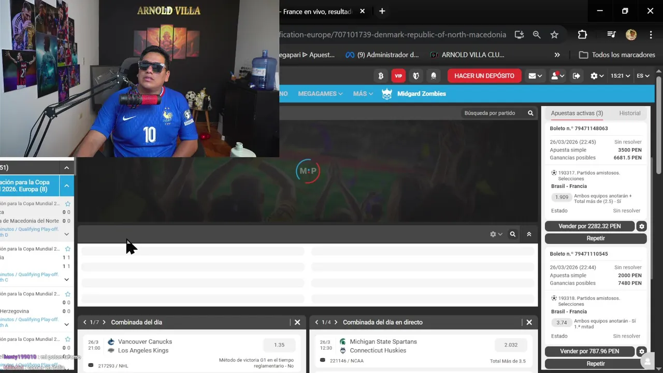
Task: Close the France en vivo tab
Action: pos(363,11)
